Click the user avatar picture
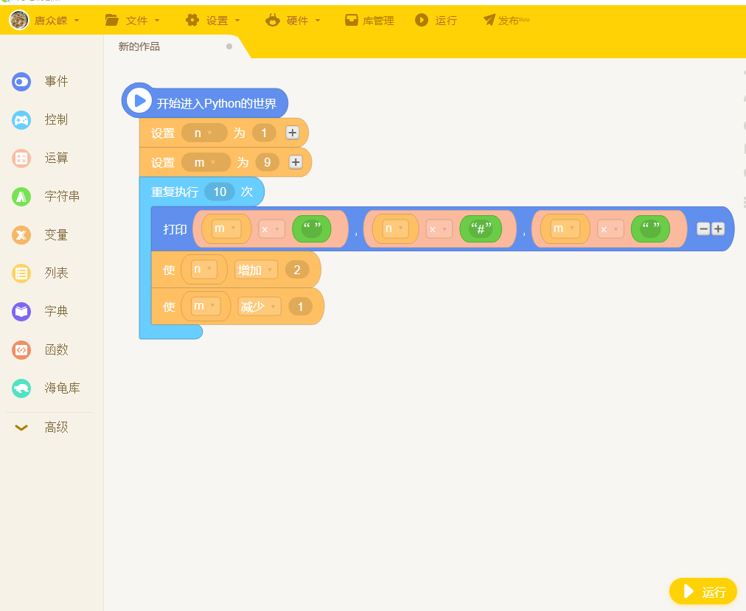Viewport: 746px width, 611px height. point(19,20)
